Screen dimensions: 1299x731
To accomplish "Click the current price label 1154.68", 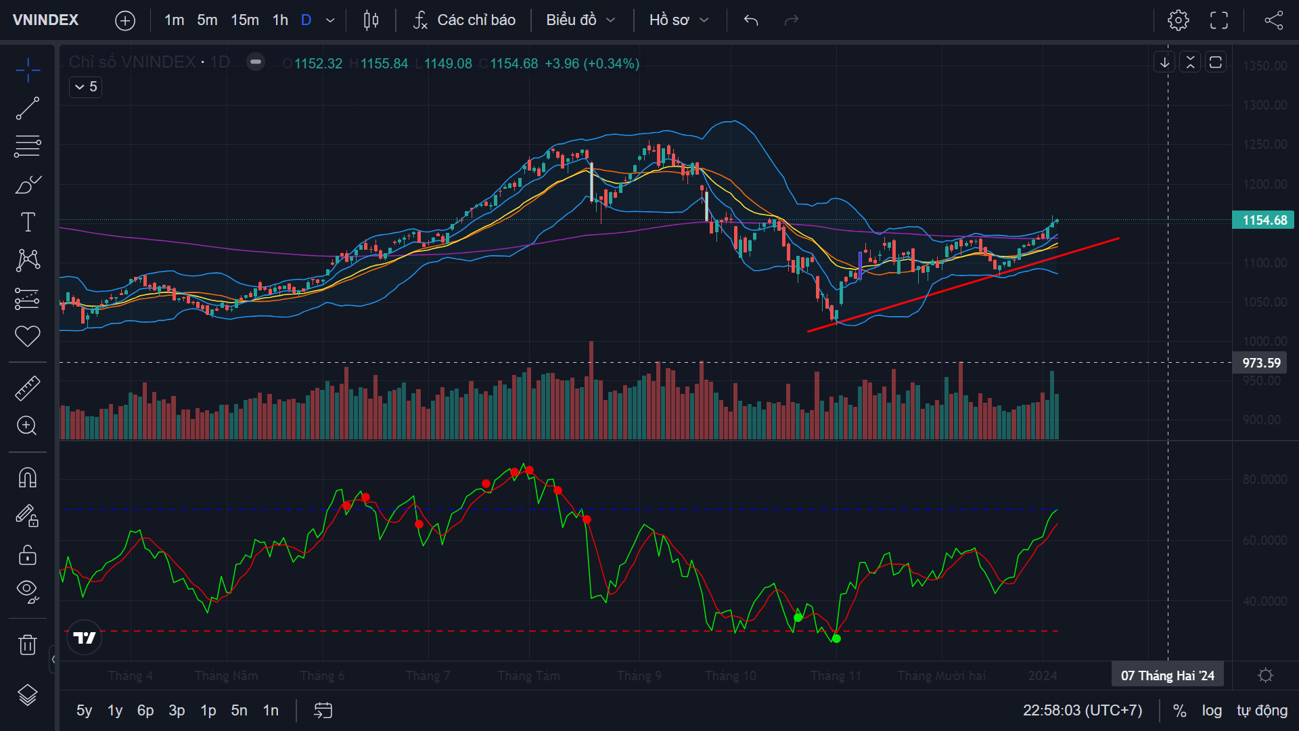I will pyautogui.click(x=1263, y=220).
